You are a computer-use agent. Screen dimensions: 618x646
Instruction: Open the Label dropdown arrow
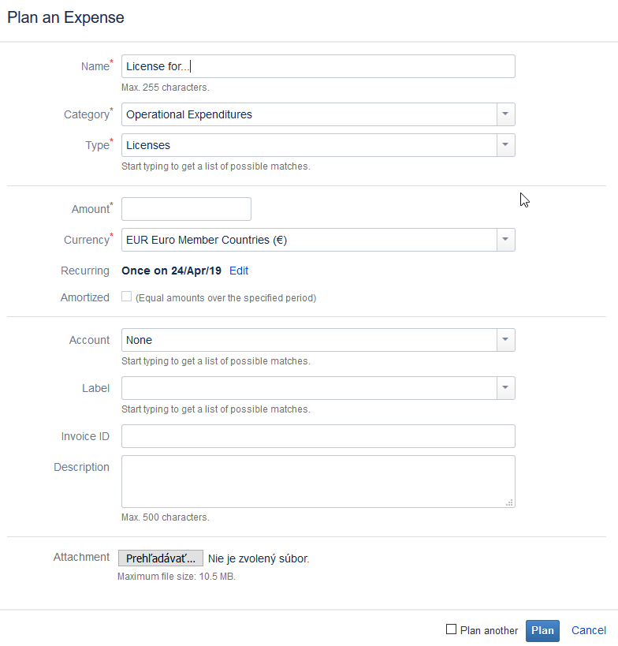pyautogui.click(x=506, y=388)
